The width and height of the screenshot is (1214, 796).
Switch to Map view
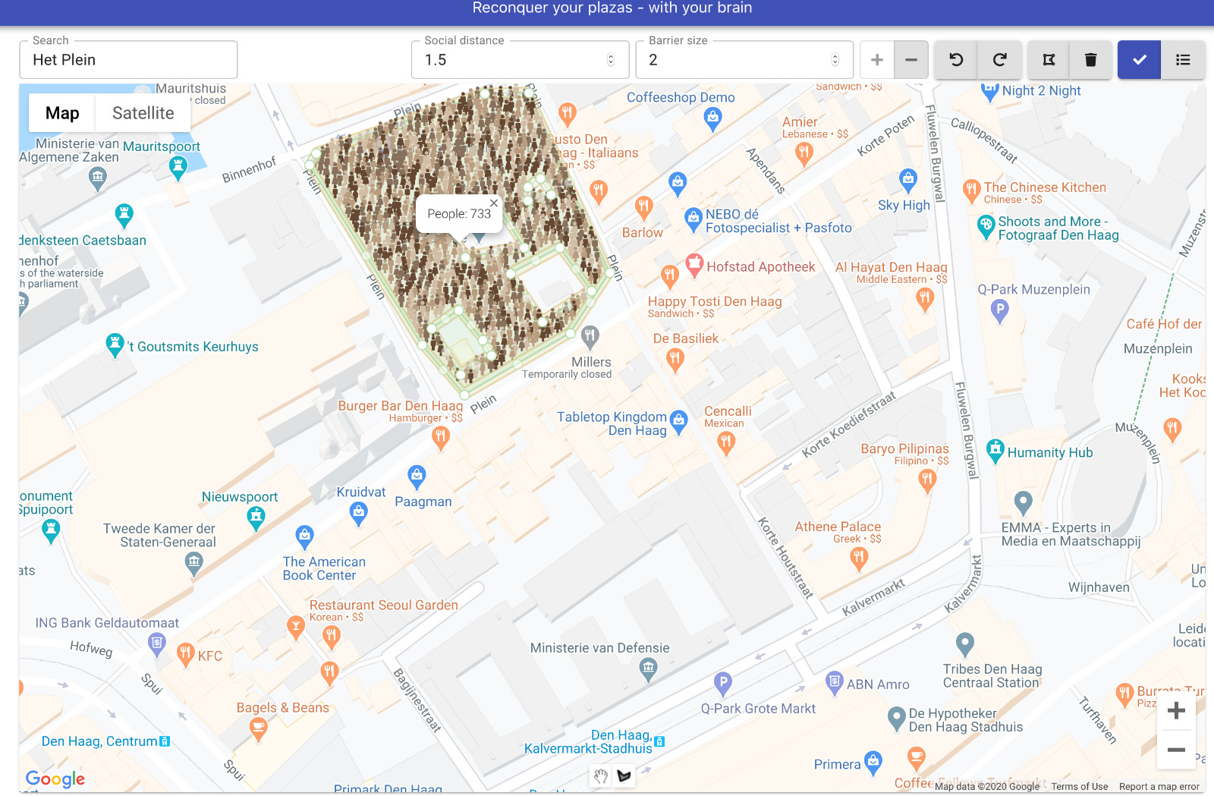pos(61,112)
